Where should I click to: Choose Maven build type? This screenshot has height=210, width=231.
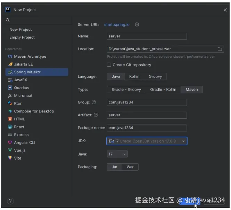(x=192, y=90)
